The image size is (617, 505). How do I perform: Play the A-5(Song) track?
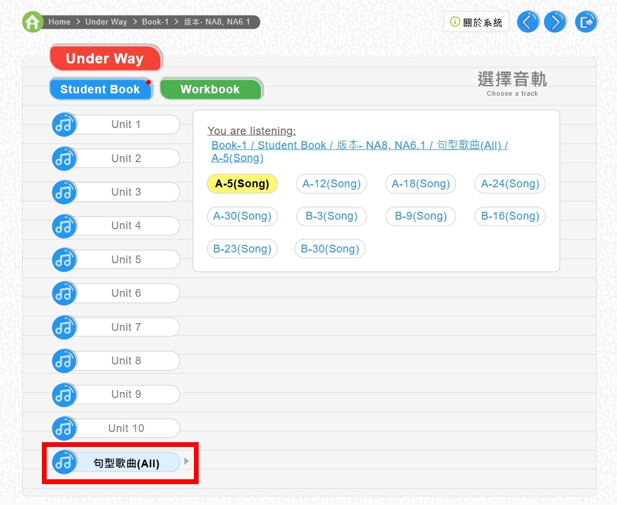(242, 184)
